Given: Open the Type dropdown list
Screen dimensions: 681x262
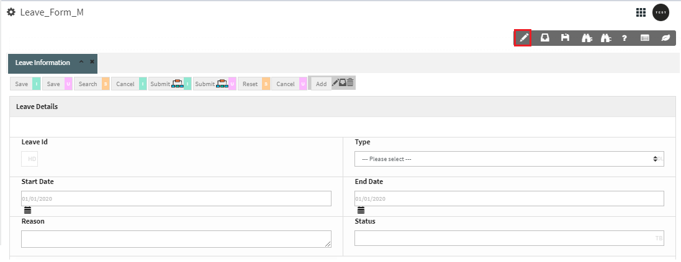Looking at the screenshot, I should [509, 159].
